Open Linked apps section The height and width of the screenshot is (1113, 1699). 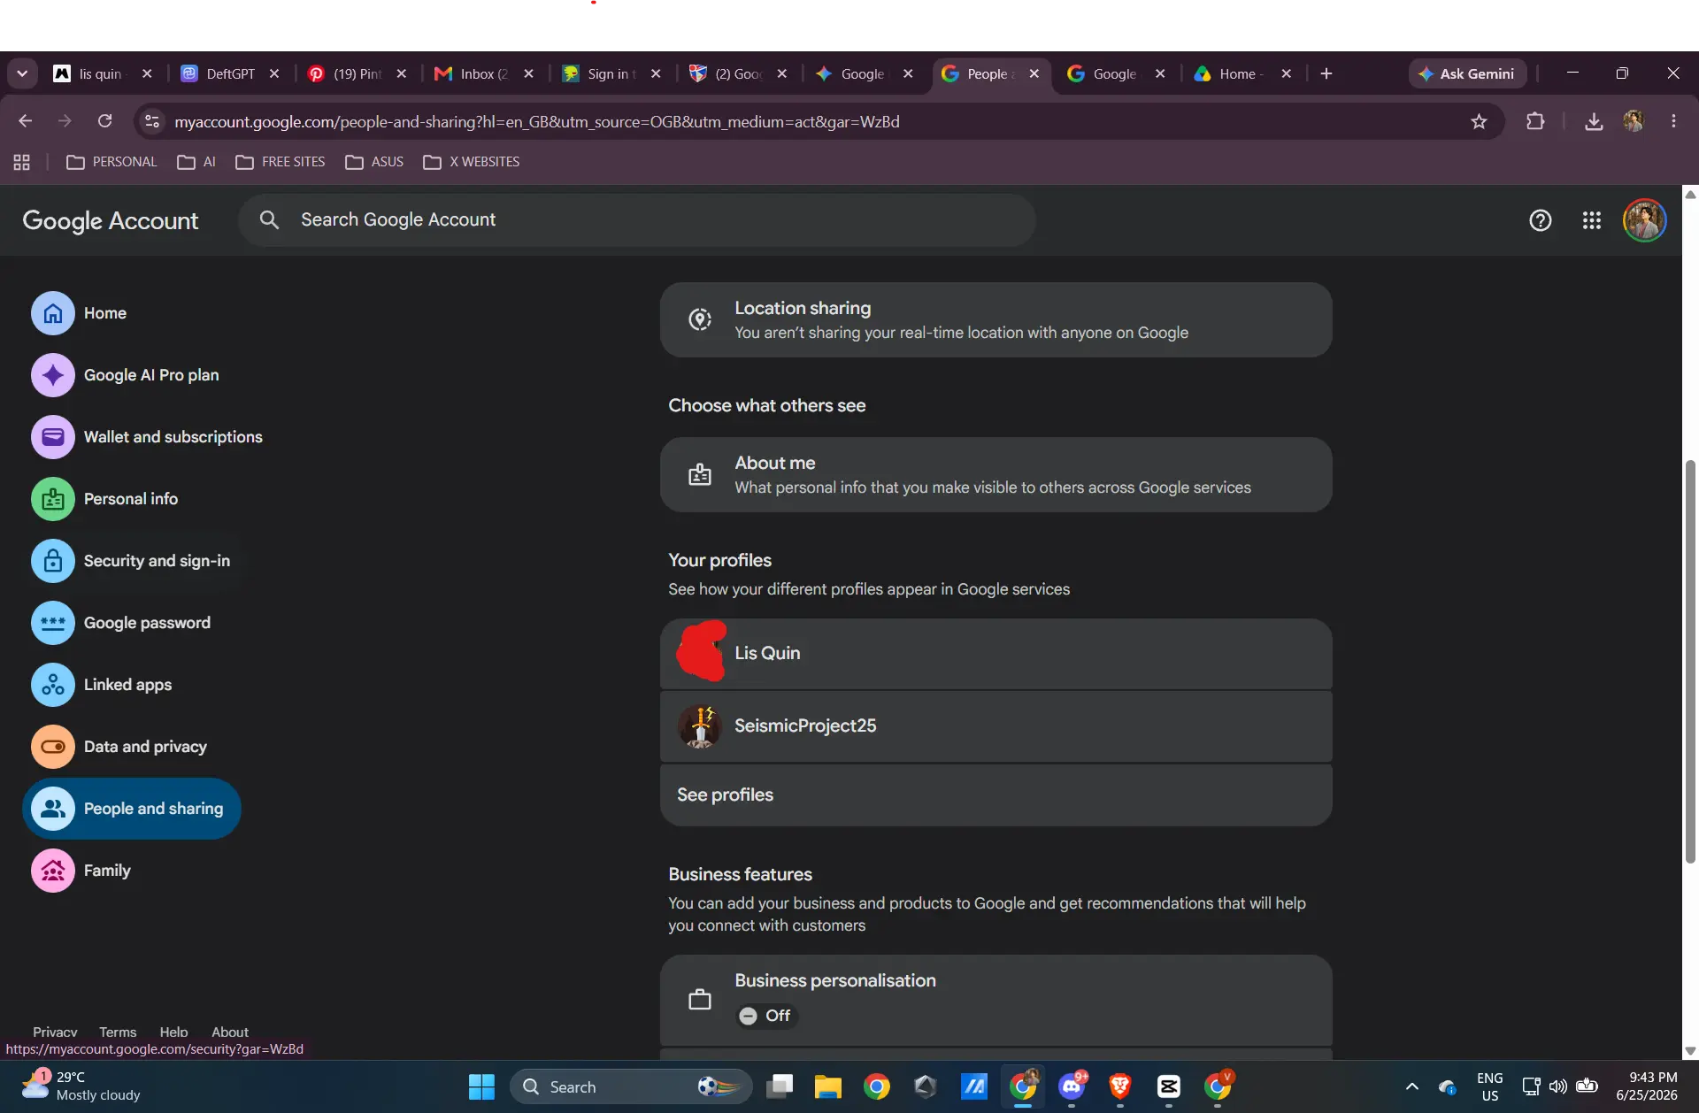103,685
